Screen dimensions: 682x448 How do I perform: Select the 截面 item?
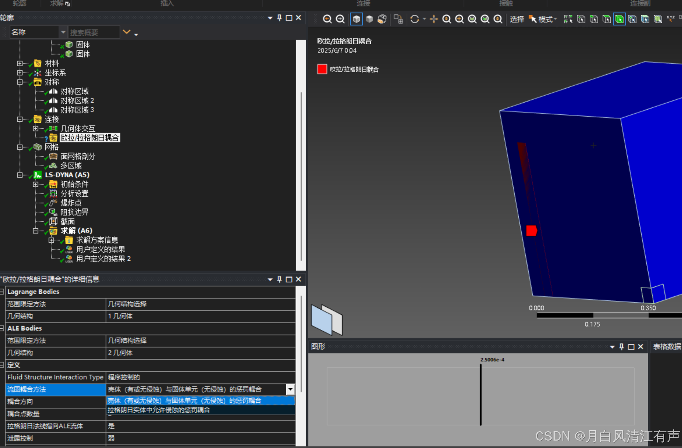click(68, 221)
